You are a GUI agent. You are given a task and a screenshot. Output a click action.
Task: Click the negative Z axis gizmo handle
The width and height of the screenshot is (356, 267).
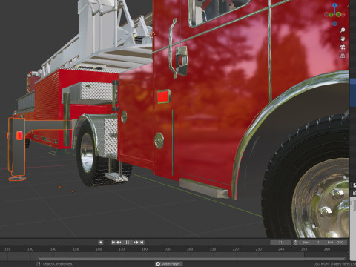(334, 24)
